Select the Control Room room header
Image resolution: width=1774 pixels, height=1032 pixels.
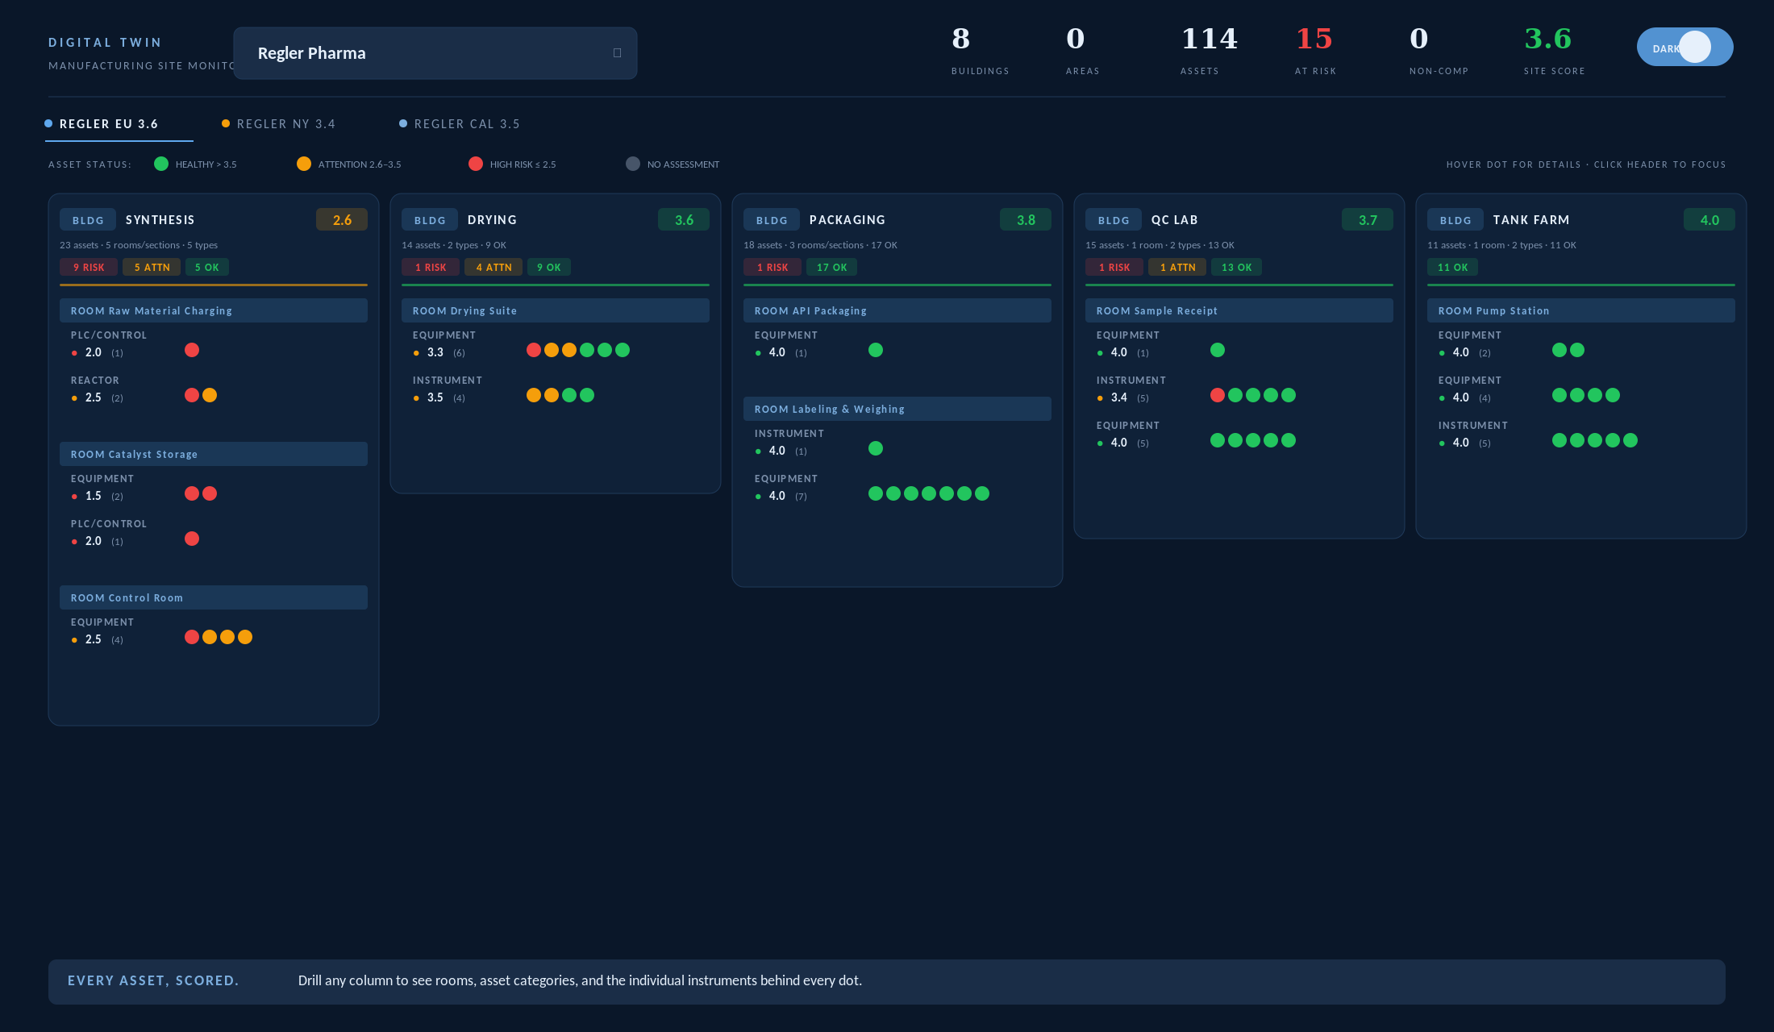214,598
